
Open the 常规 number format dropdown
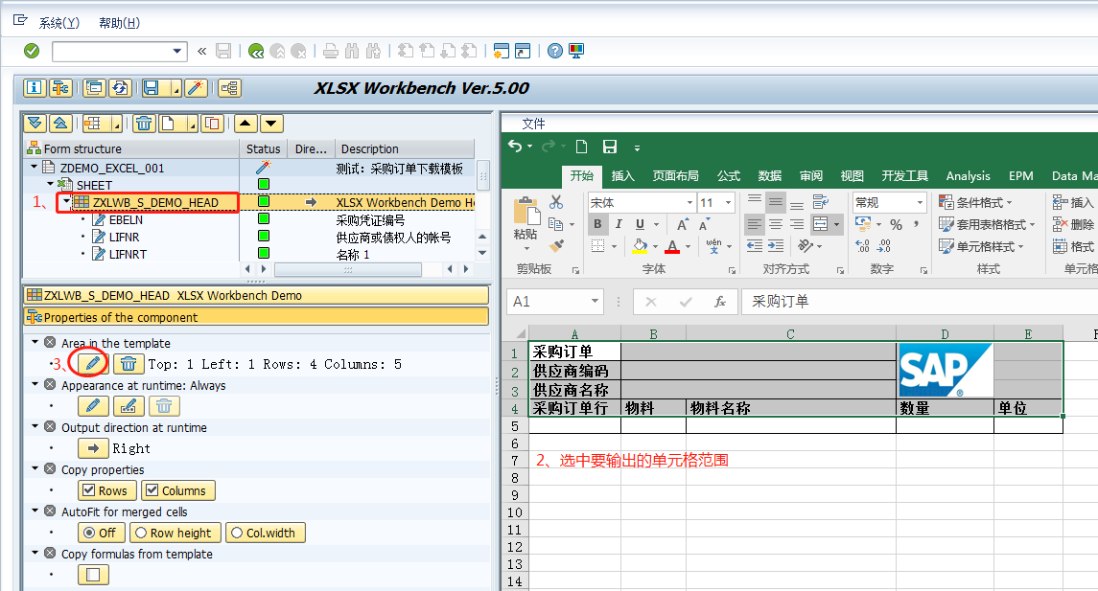(920, 203)
